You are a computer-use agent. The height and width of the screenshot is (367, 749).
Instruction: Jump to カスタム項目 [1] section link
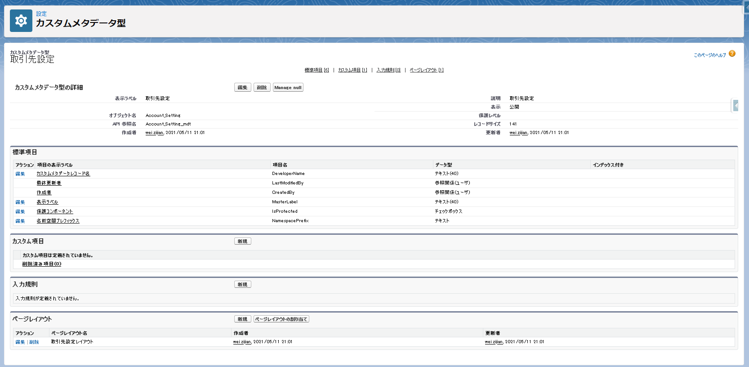pos(352,70)
